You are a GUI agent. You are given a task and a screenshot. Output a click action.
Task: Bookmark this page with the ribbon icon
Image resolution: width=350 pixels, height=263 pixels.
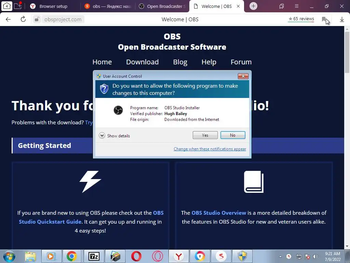(x=324, y=19)
